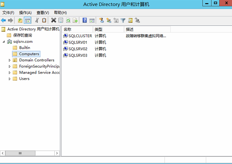Create a new group in current container
Viewport: 232px width, 164px height.
coord(109,20)
